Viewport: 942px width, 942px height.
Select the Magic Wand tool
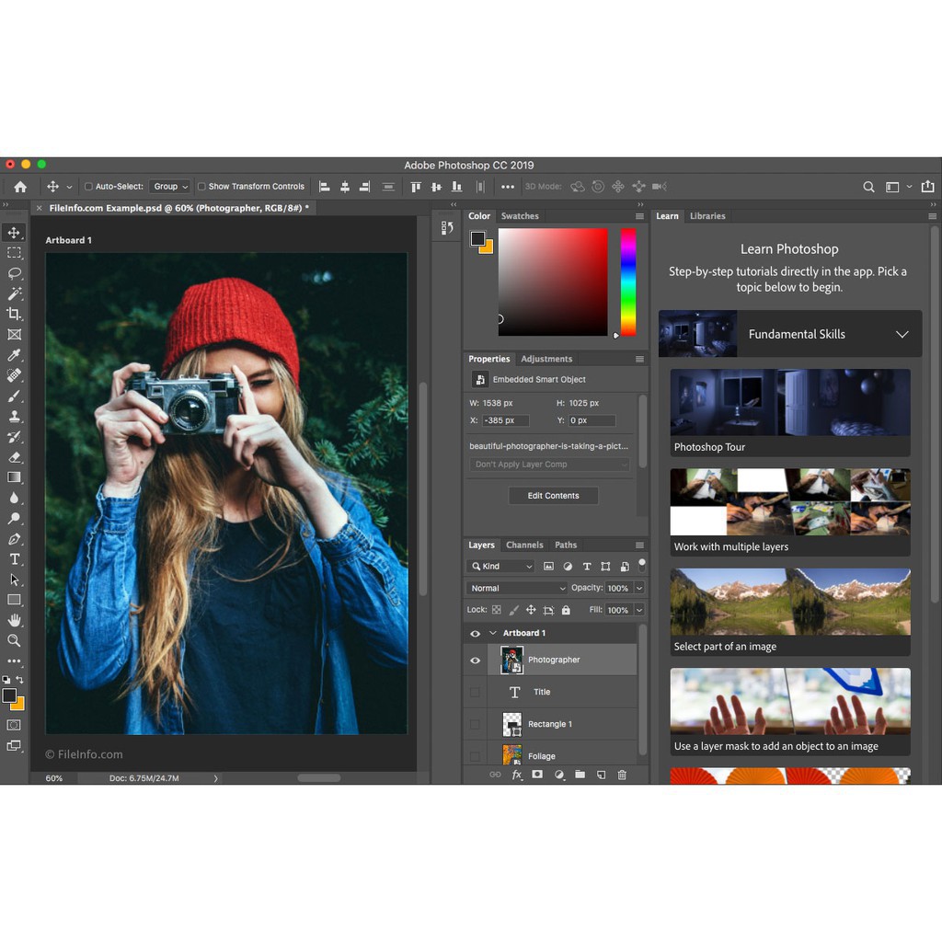[15, 293]
